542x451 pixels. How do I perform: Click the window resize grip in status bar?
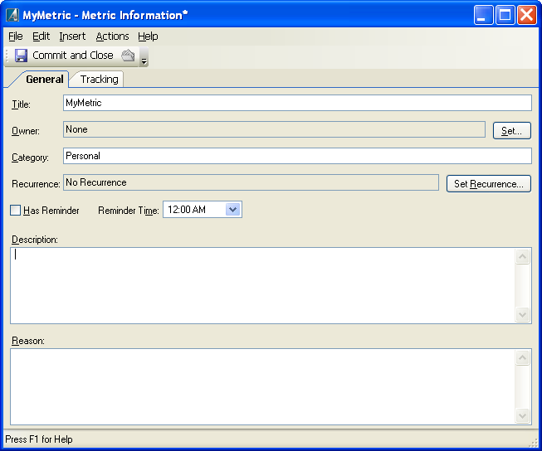(534, 443)
